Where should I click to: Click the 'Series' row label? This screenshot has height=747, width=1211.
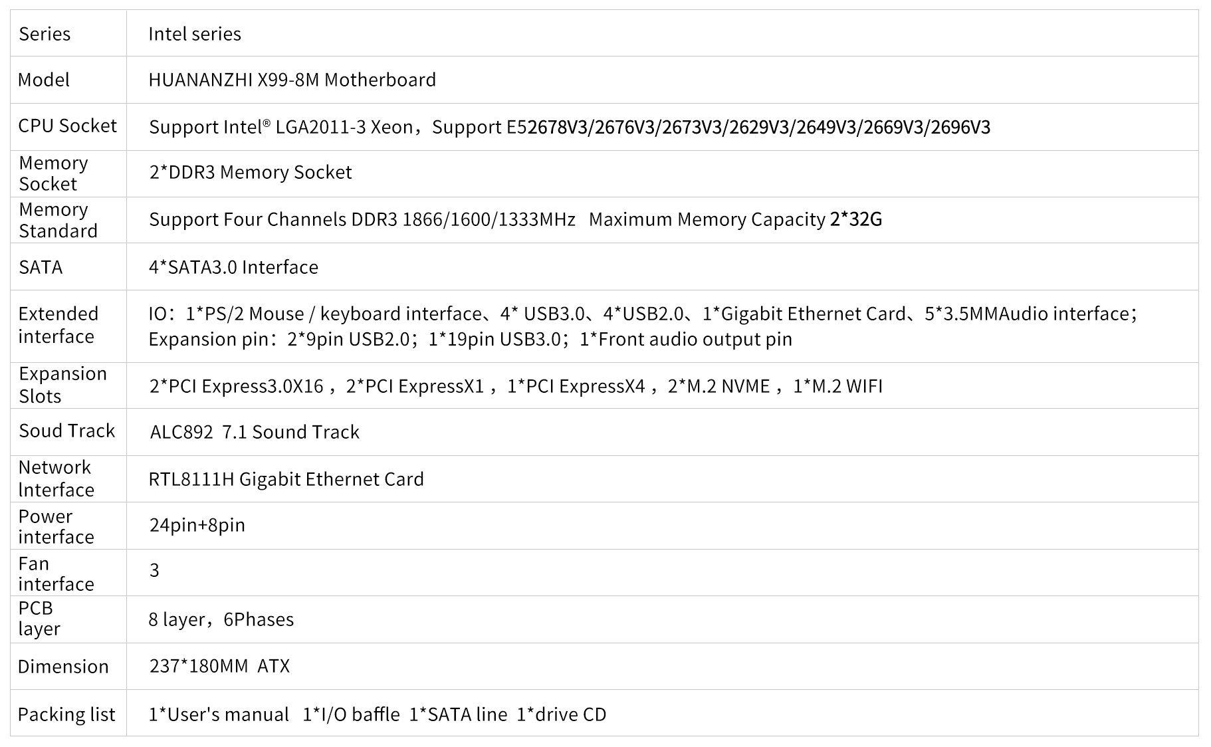click(x=45, y=34)
